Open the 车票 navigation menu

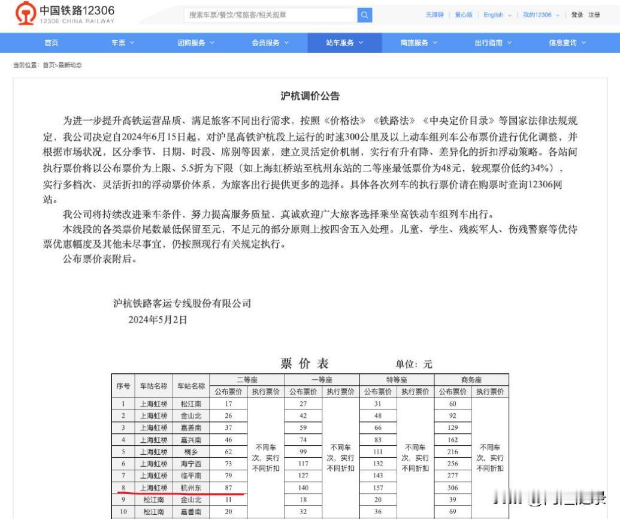[x=123, y=43]
